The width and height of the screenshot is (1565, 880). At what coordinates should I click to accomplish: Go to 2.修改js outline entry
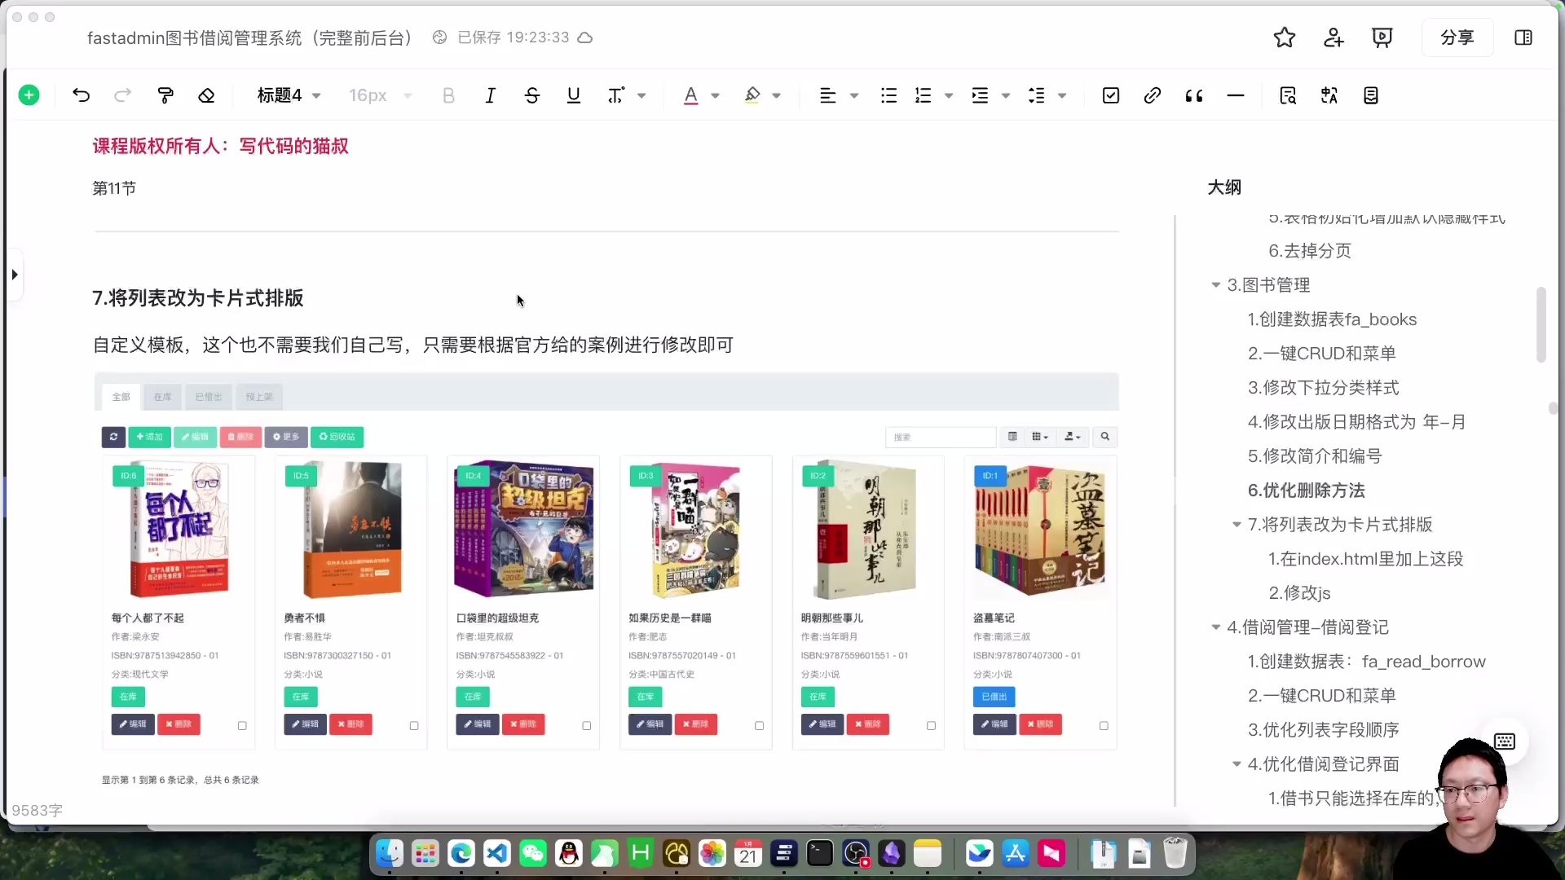1299,593
